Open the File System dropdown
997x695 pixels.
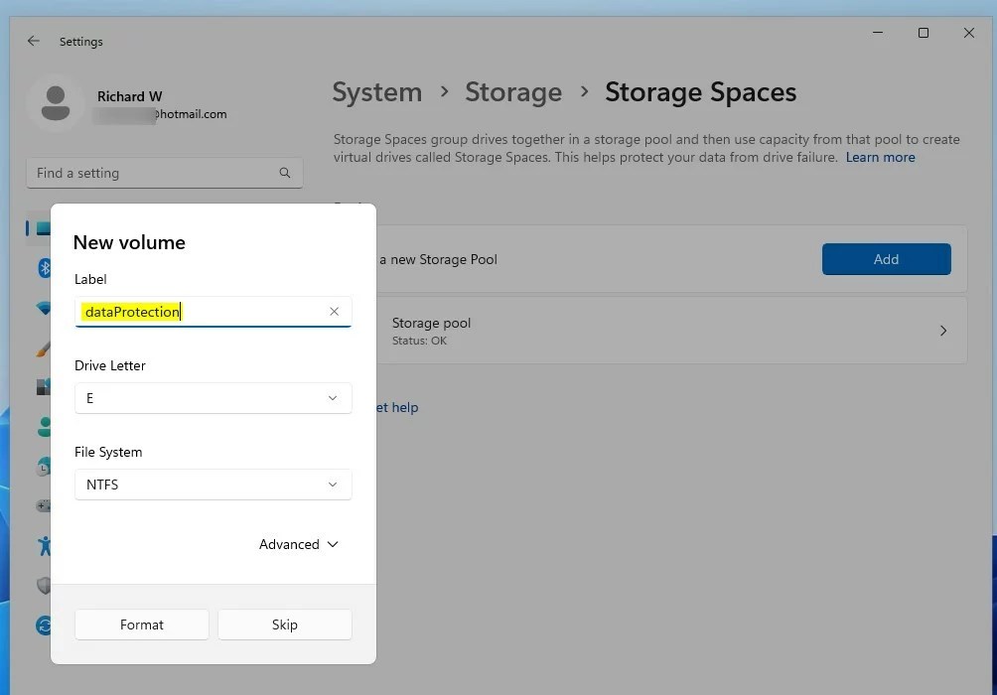(x=213, y=485)
